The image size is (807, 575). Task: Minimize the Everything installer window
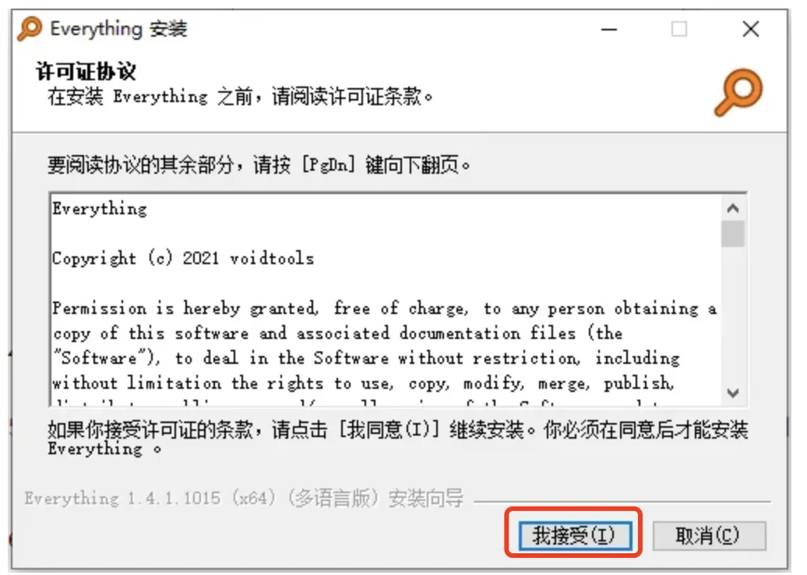point(609,30)
